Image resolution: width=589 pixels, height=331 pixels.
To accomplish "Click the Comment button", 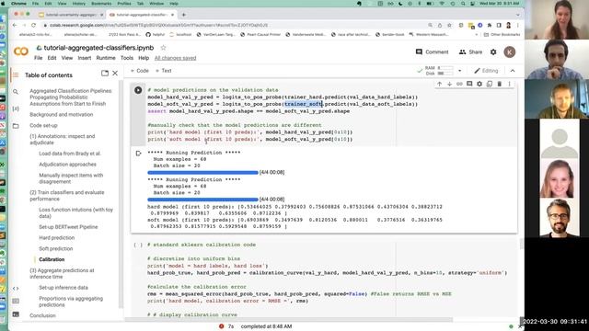I will [x=432, y=52].
